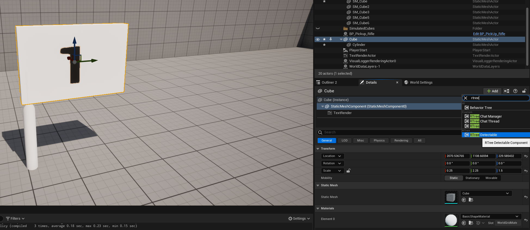
Task: Open the BasicShapeMaterial dropdown
Action: [491, 217]
